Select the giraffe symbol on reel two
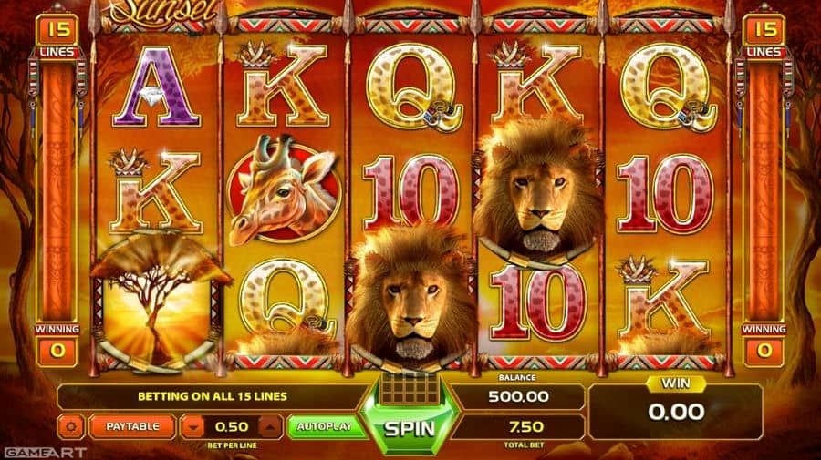Viewport: 821px width, 460px height. pyautogui.click(x=283, y=189)
